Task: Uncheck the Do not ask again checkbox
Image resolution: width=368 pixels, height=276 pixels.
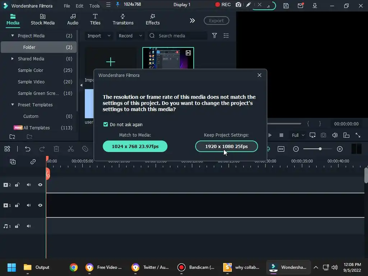Action: (x=106, y=124)
